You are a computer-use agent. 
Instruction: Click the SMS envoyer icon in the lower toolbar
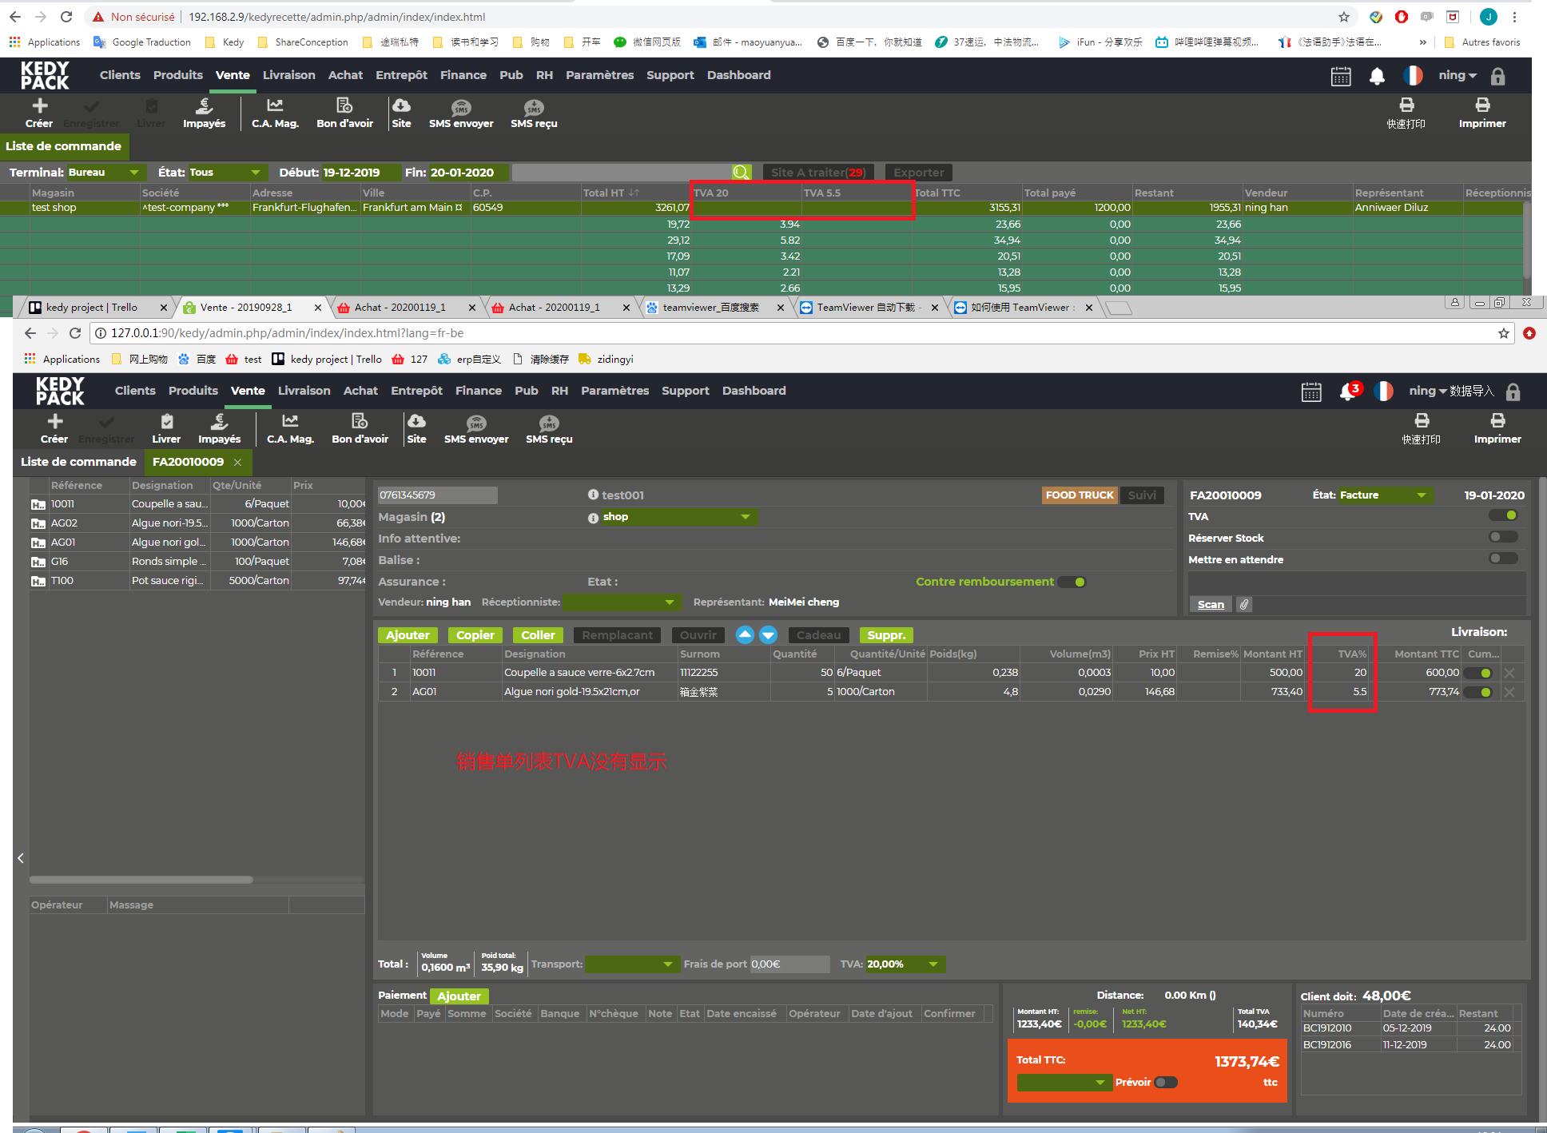pyautogui.click(x=476, y=423)
